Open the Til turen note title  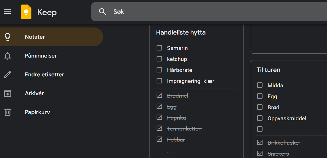click(x=268, y=70)
